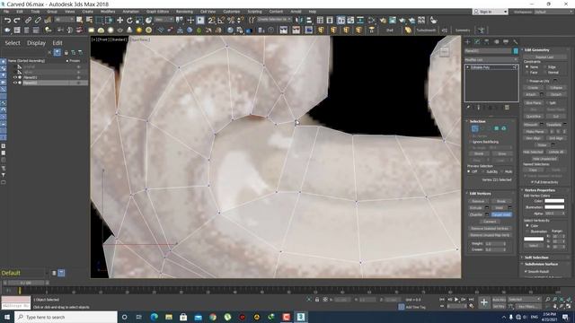Click the Grow selection button
Screen dimensions: 575x323
(501, 153)
